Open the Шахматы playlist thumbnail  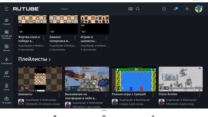point(40,79)
